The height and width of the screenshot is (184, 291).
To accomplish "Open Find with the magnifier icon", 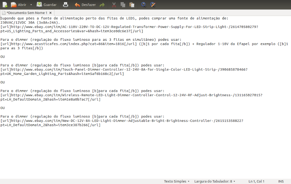I will click(x=143, y=5).
